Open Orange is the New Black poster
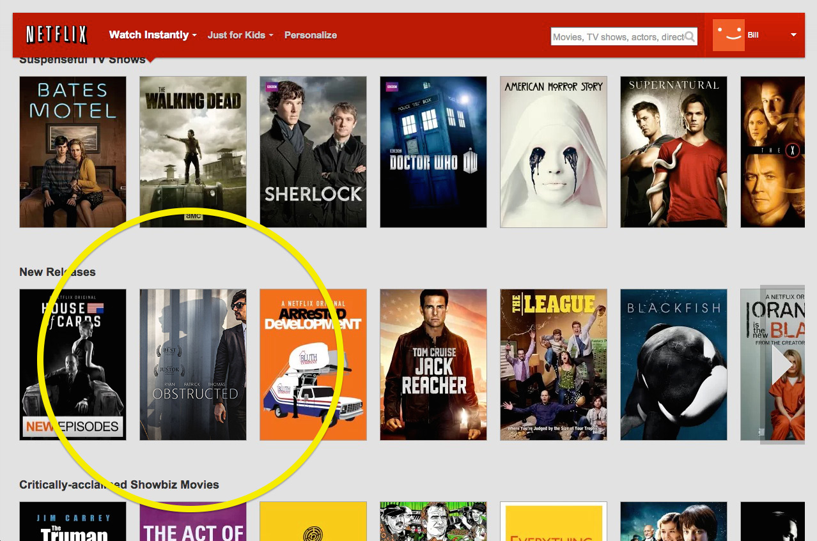This screenshot has height=541, width=817. click(772, 365)
